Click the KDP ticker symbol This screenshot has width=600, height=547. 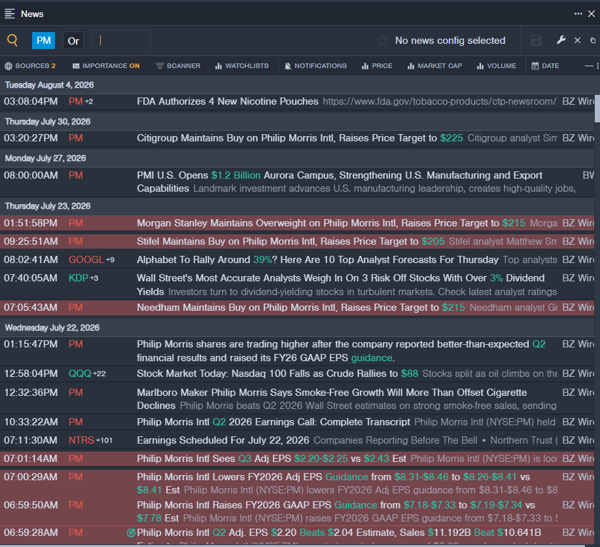click(79, 278)
